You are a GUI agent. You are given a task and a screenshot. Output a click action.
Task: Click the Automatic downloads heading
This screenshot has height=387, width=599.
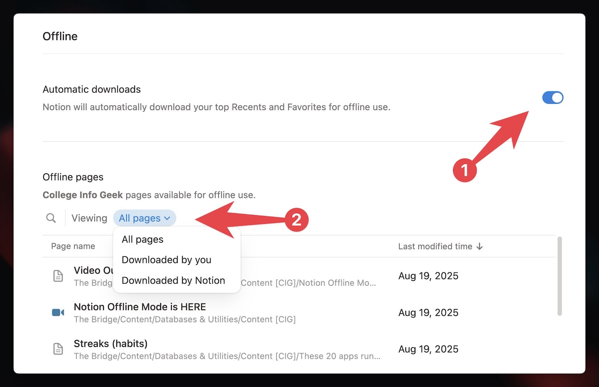coord(92,89)
